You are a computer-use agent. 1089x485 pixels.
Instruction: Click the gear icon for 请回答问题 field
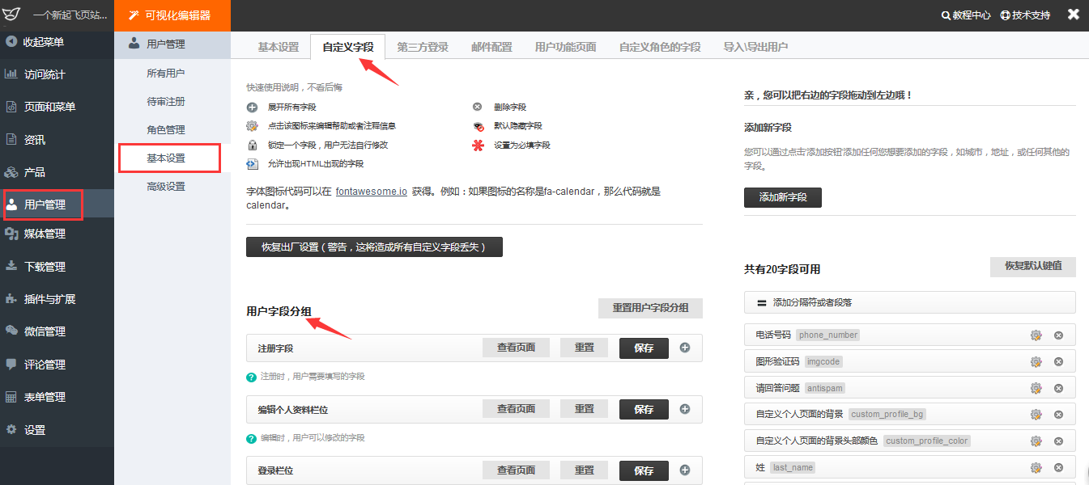click(1036, 388)
